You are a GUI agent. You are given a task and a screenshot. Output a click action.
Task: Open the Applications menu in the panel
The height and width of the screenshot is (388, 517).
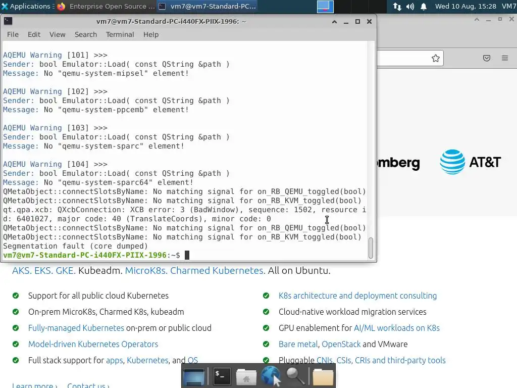click(x=27, y=6)
